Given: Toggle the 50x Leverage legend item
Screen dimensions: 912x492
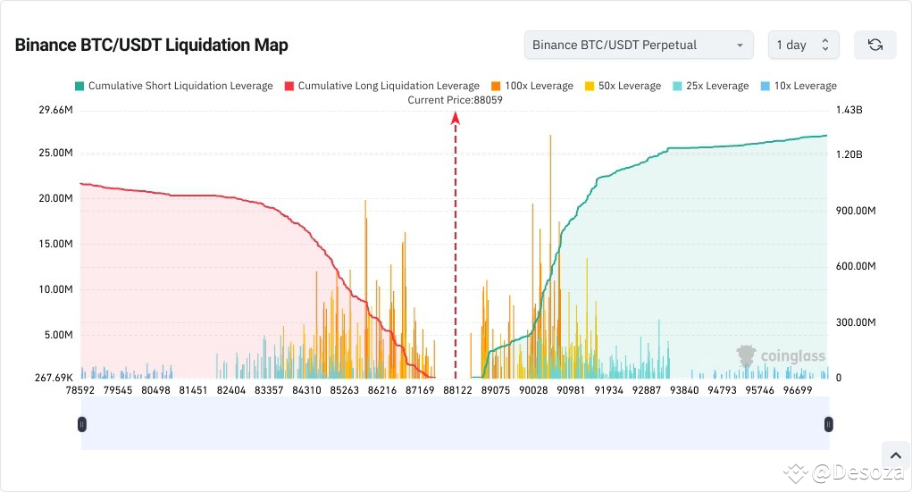Looking at the screenshot, I should (x=623, y=86).
